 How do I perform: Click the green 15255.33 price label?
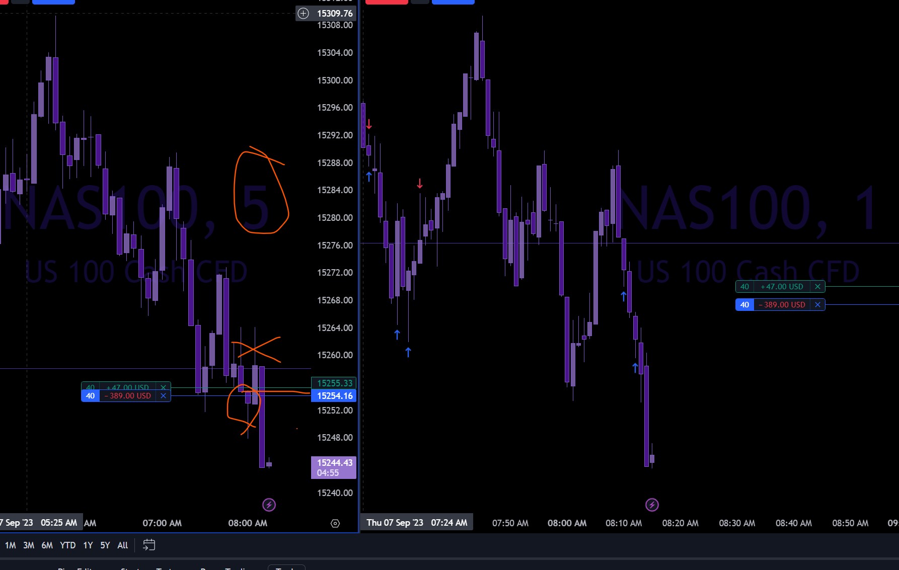[x=334, y=383]
